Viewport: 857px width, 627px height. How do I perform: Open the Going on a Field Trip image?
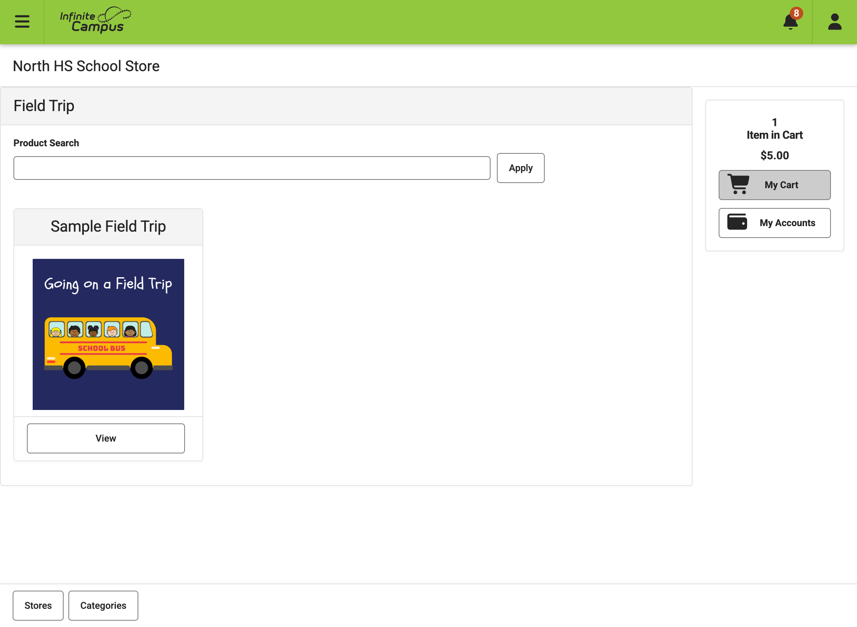pos(108,334)
